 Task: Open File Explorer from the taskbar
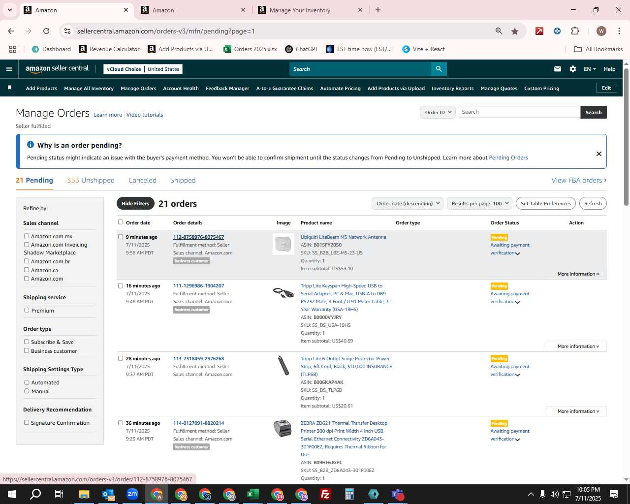(84, 494)
